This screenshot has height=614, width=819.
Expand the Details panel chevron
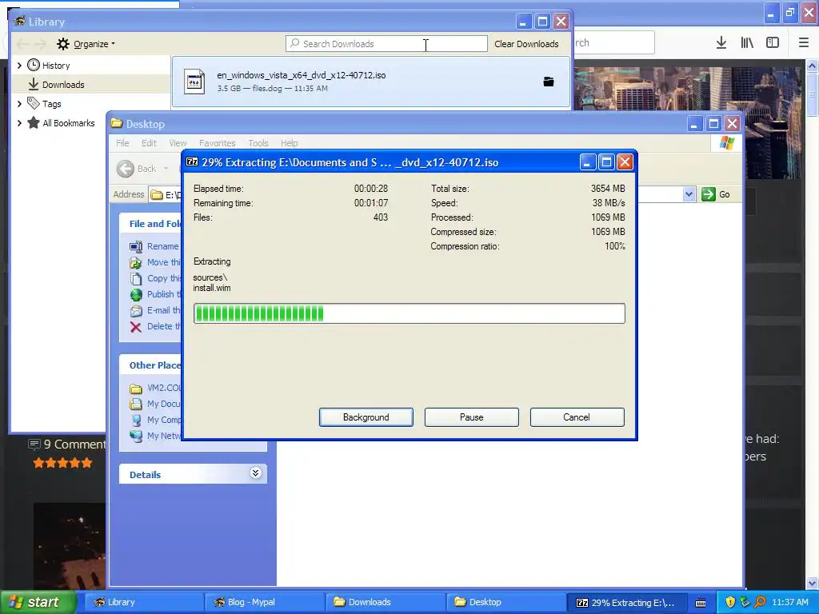coord(255,473)
